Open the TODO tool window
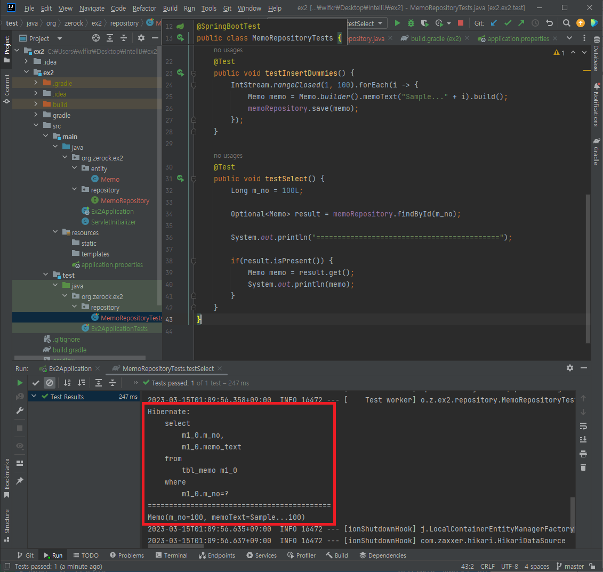Screen dimensions: 603x572 (x=86, y=555)
